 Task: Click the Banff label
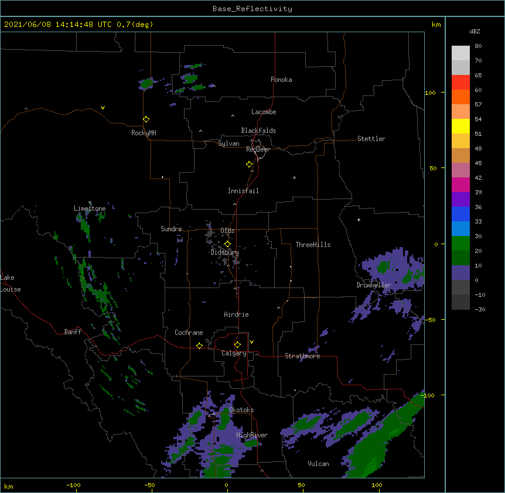click(x=73, y=332)
